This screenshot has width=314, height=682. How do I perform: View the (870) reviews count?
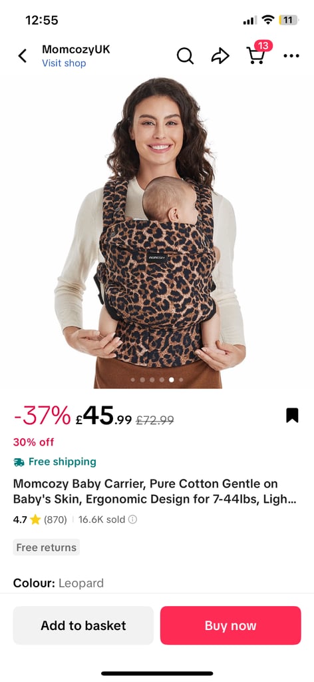click(x=55, y=519)
